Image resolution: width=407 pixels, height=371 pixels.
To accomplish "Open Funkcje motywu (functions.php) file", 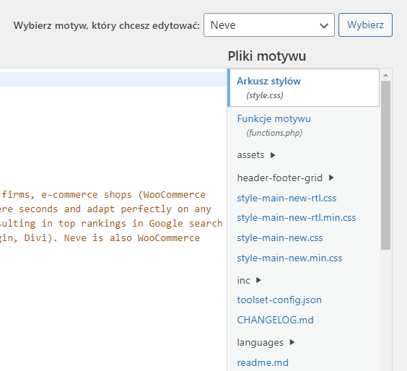I will click(x=273, y=126).
